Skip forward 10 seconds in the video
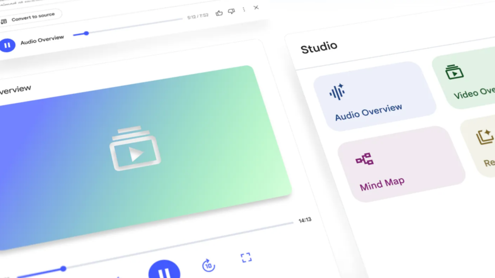 coord(208,265)
